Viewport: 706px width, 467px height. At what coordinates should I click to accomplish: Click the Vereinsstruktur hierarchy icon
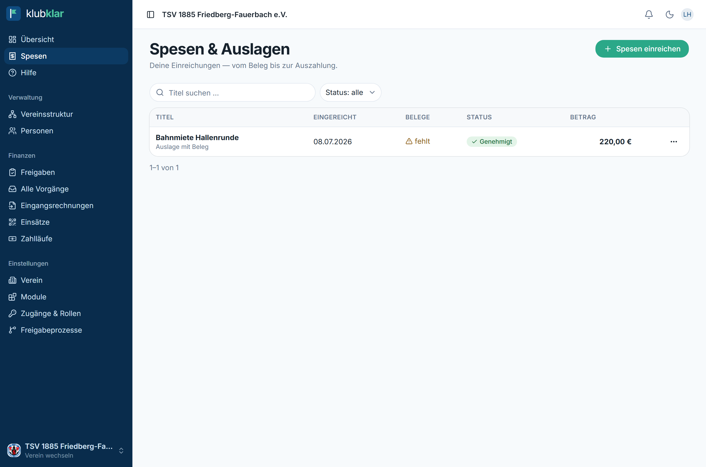coord(12,114)
